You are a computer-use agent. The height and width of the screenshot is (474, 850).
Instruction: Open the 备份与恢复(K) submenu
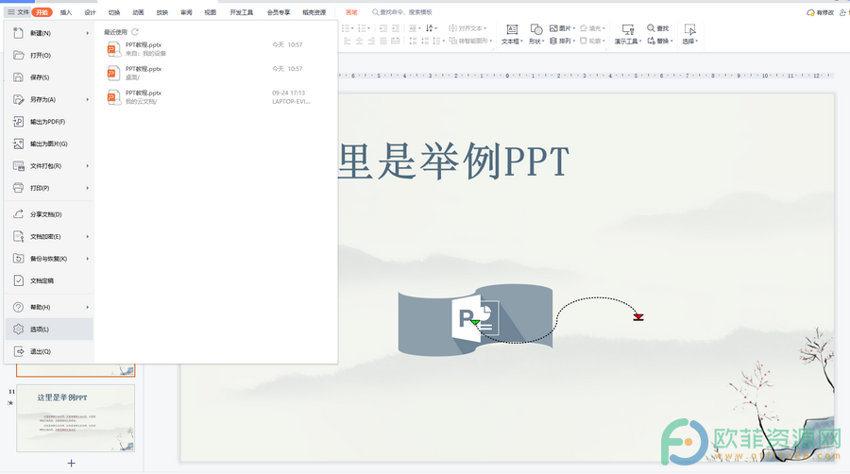point(49,259)
